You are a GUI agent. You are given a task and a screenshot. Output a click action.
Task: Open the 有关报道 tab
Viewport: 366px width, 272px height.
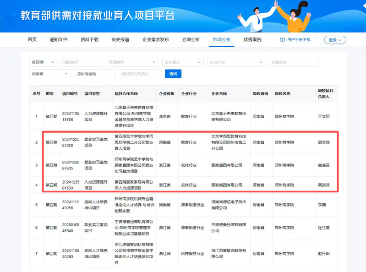tap(120, 40)
